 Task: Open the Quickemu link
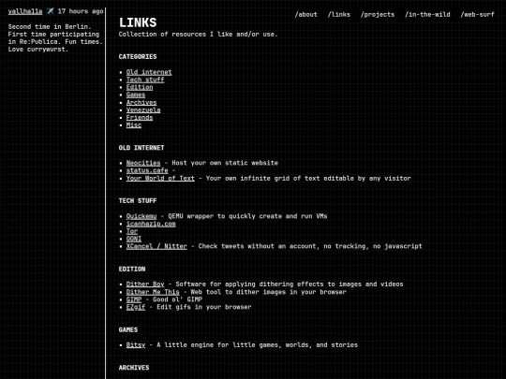[141, 216]
